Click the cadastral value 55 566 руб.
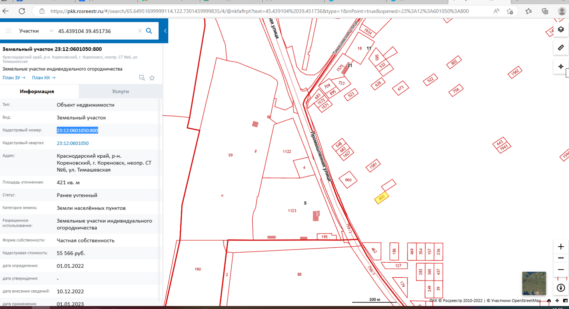 coord(71,253)
